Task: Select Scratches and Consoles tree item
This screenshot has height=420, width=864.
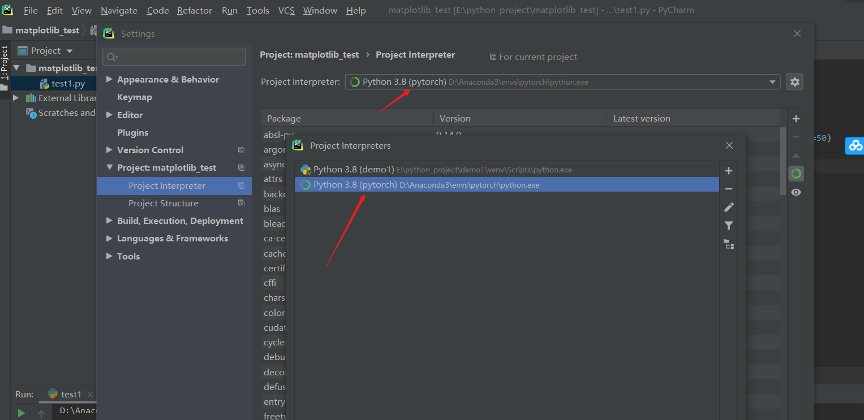Action: 61,113
